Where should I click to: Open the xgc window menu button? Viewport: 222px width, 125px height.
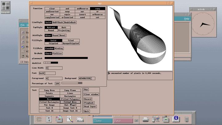(31, 3)
